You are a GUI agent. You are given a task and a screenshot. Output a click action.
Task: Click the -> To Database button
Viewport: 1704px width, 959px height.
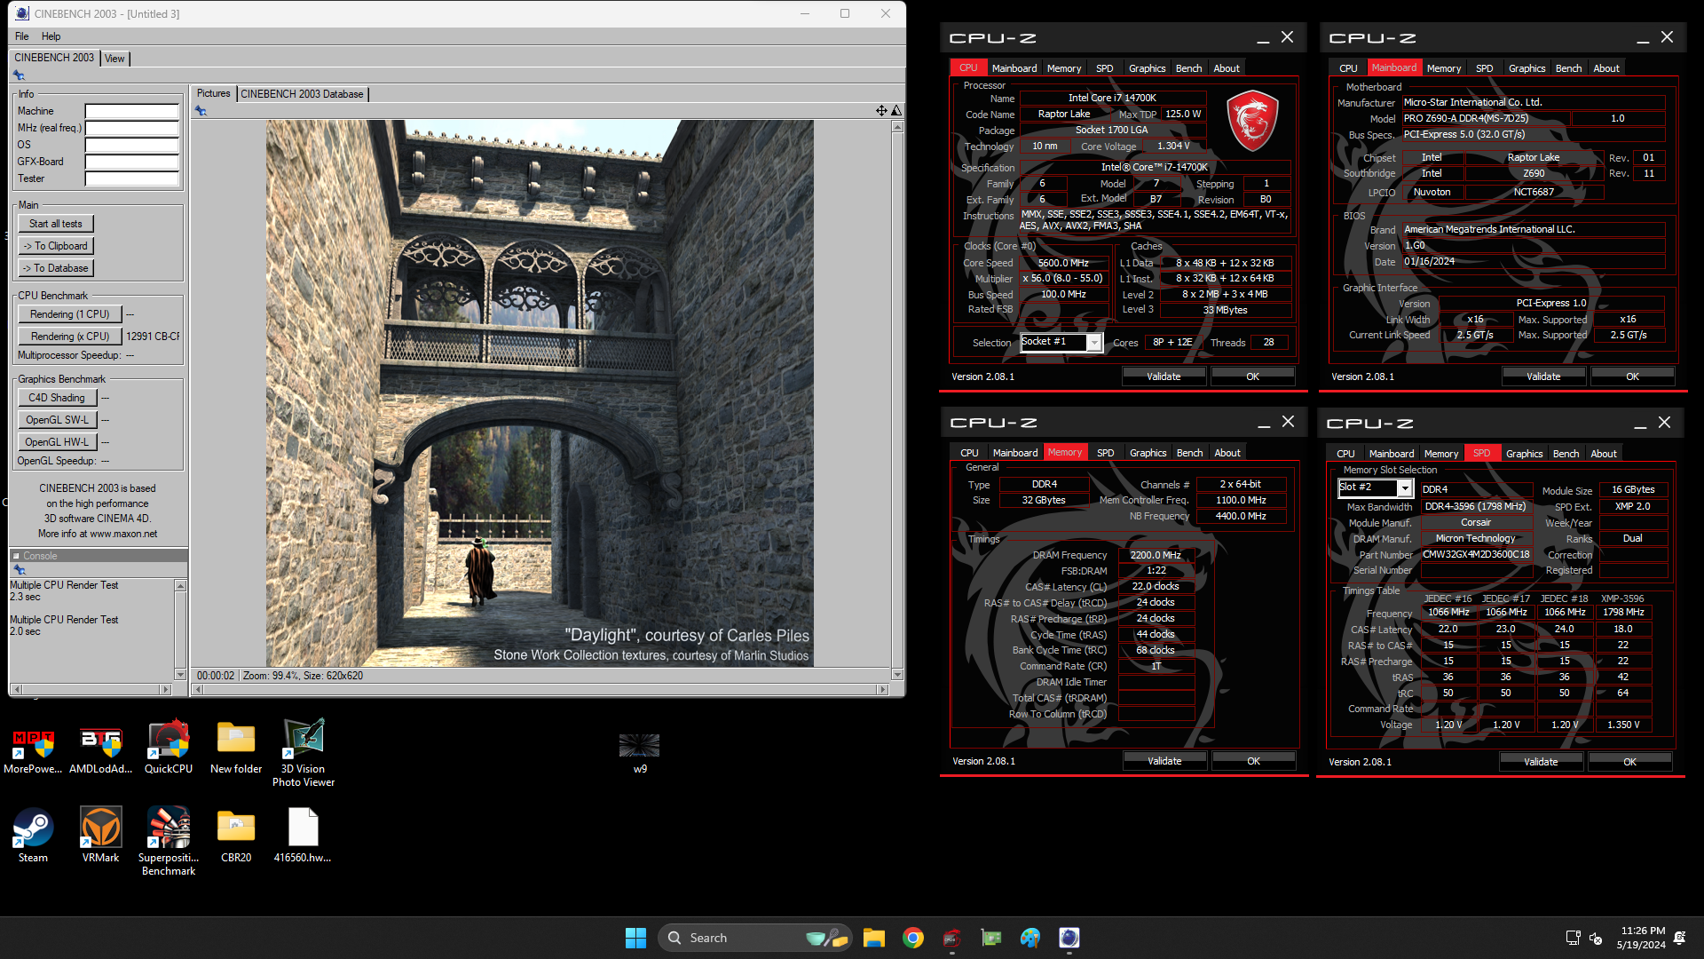[x=56, y=268]
